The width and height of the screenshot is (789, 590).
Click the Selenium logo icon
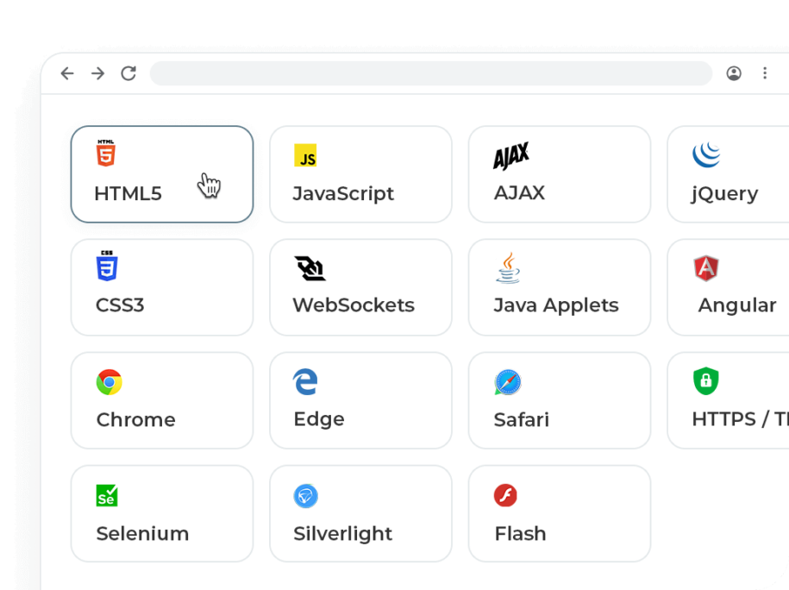[x=106, y=496]
